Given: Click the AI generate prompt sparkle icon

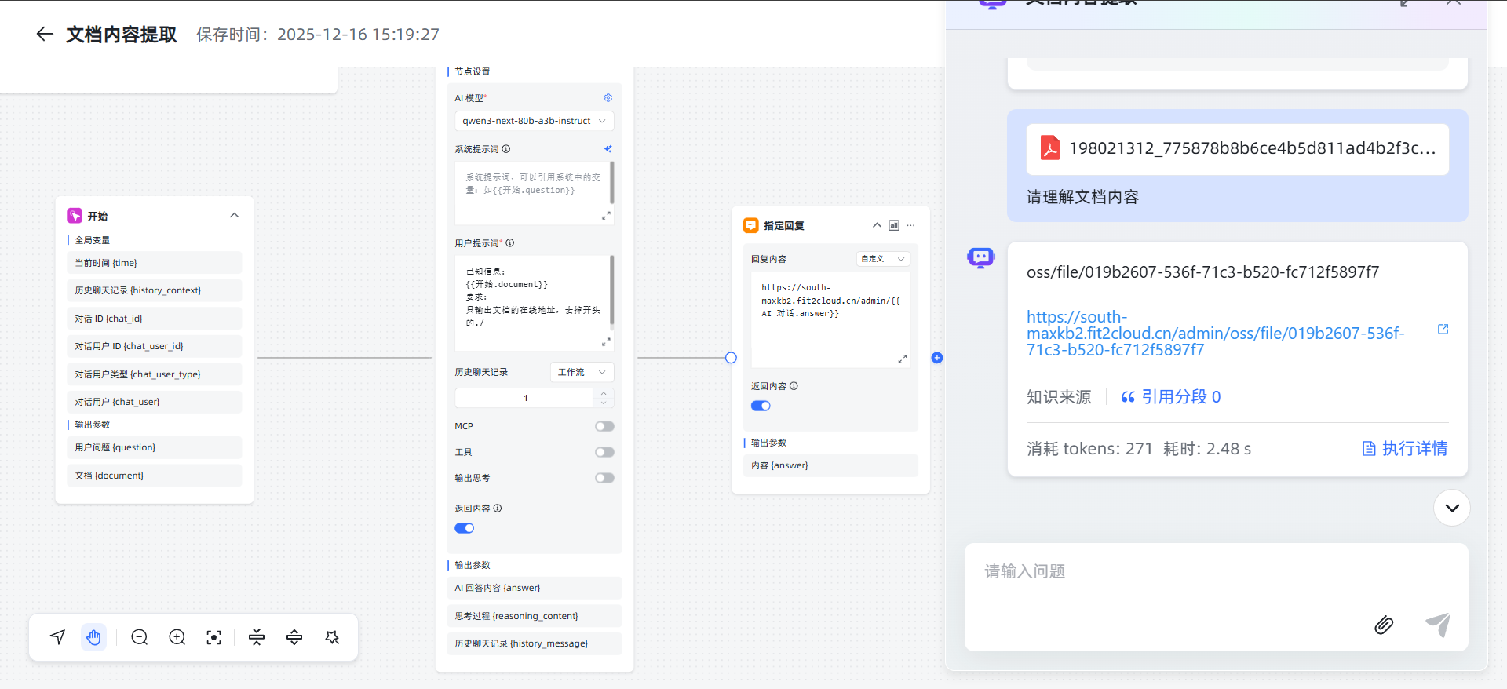Looking at the screenshot, I should 608,149.
